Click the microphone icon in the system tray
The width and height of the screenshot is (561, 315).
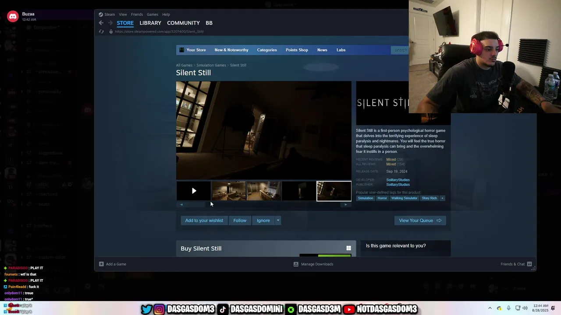[x=508, y=308]
